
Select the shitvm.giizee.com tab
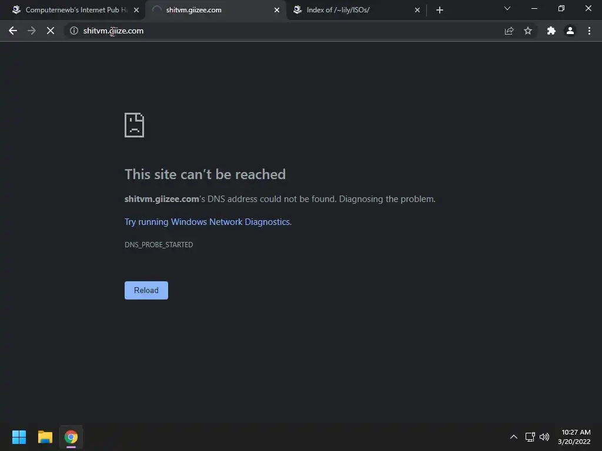click(x=215, y=10)
